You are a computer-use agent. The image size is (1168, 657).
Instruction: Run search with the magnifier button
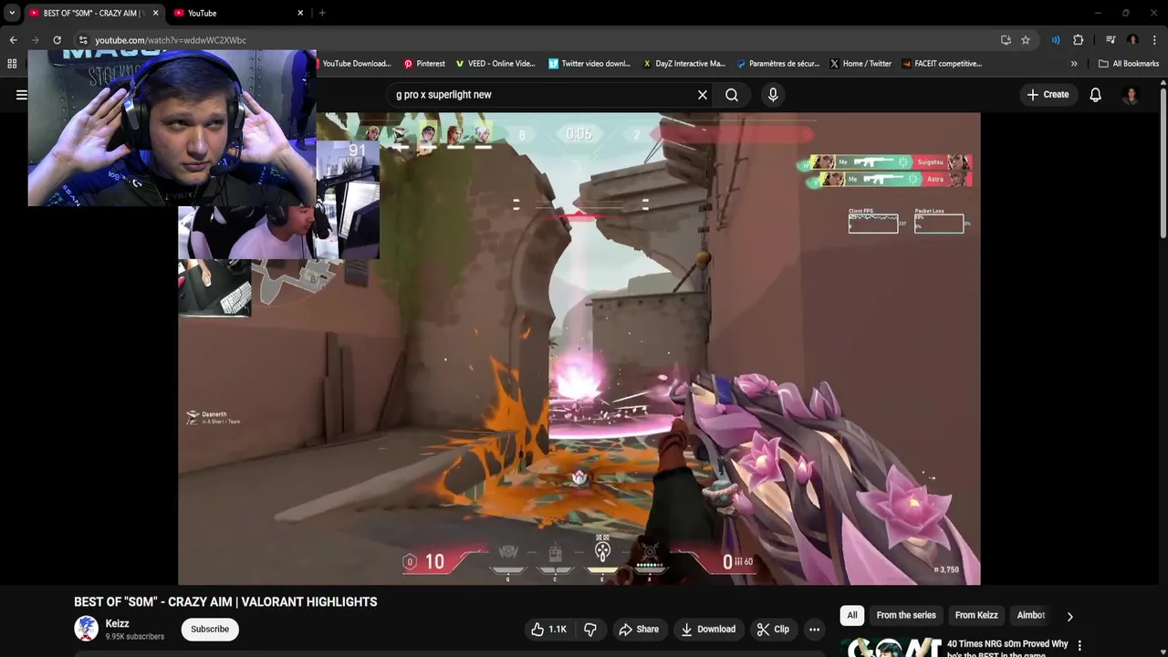tap(732, 95)
